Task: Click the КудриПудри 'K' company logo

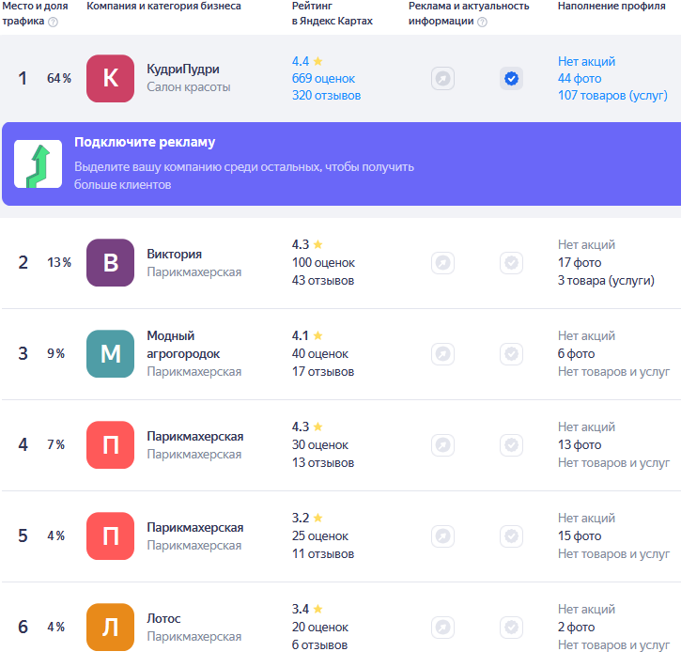Action: click(110, 79)
